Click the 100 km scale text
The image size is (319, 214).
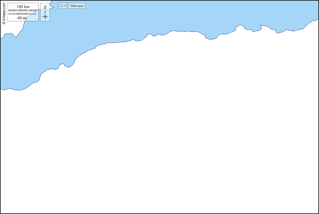pyautogui.click(x=23, y=7)
